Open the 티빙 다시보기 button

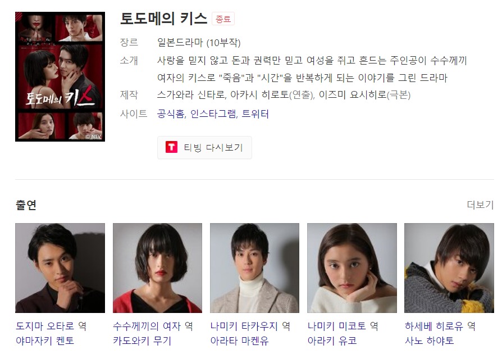(204, 147)
